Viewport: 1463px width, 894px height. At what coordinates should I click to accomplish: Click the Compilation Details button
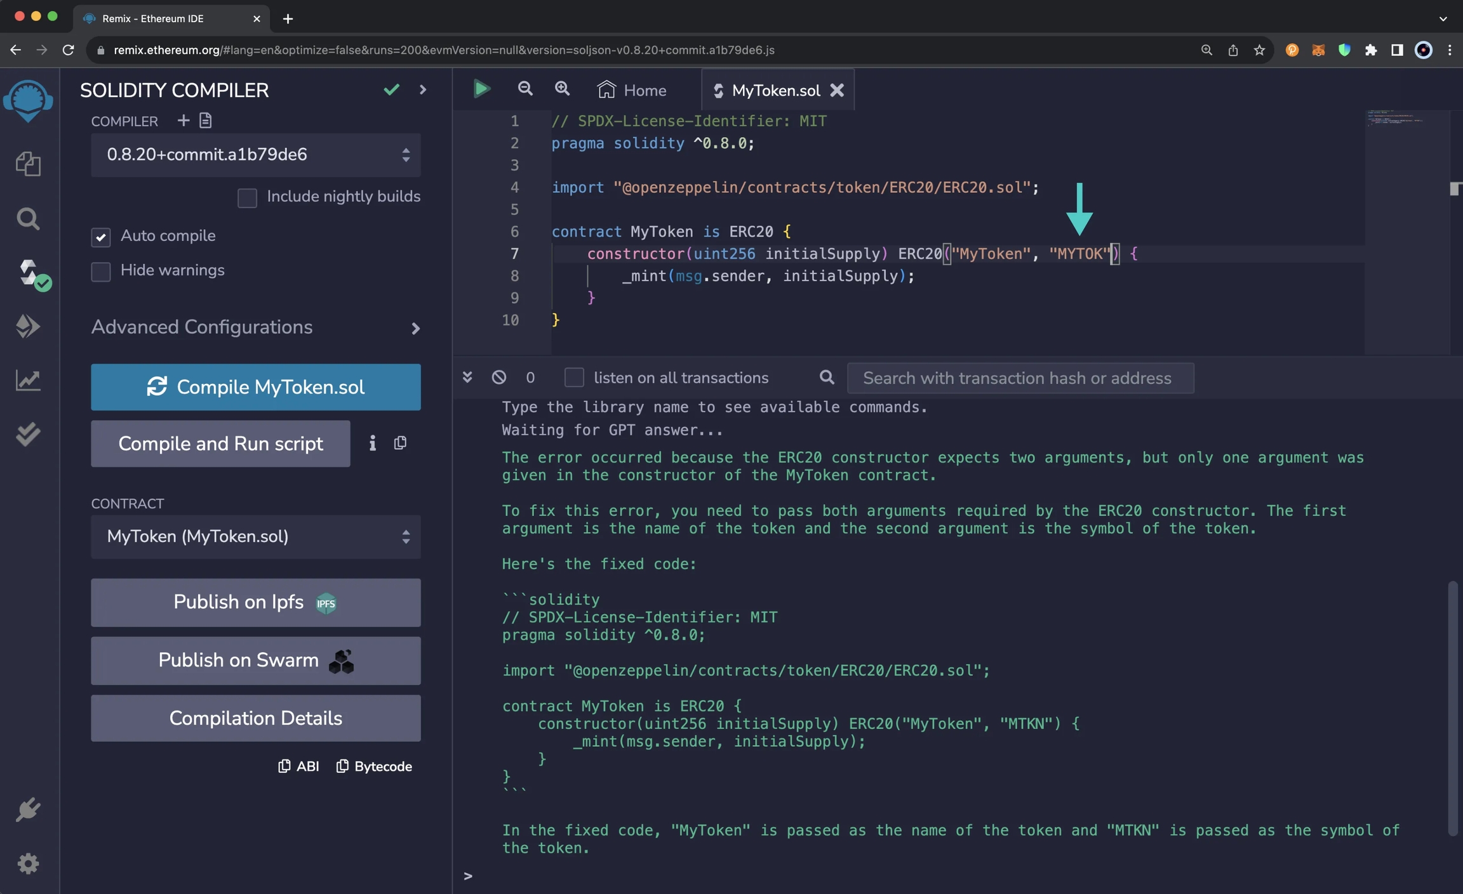(x=255, y=718)
